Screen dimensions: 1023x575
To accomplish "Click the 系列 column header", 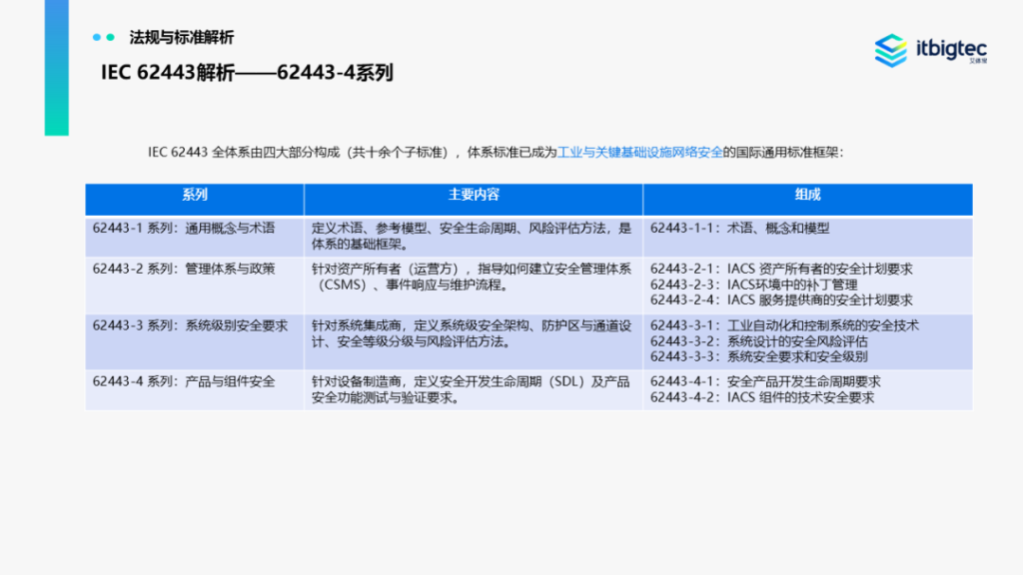I will click(x=195, y=195).
